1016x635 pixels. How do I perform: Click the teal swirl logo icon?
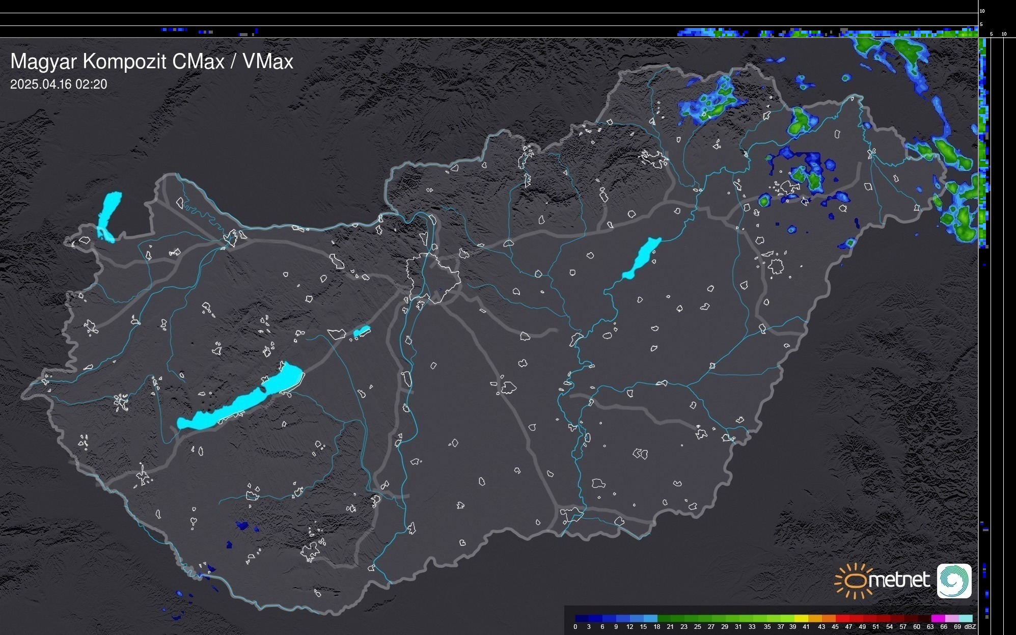point(954,581)
